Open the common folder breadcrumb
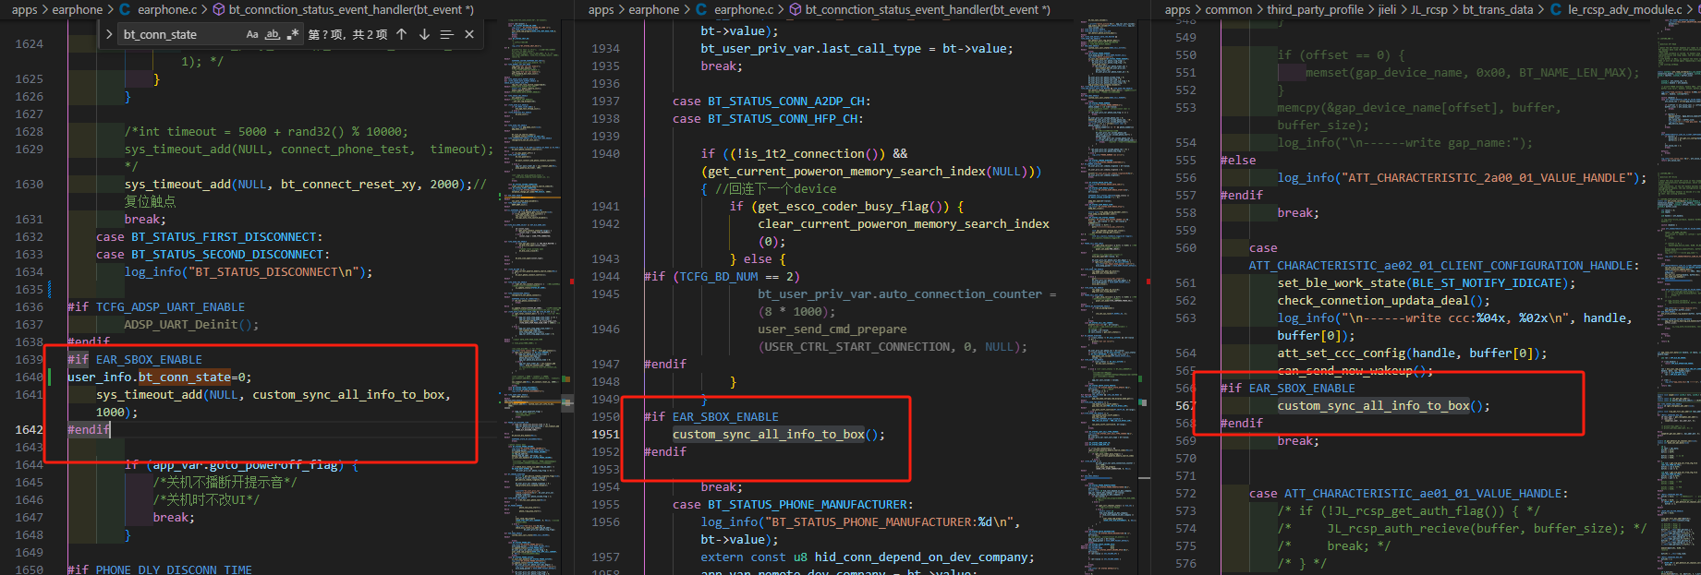The width and height of the screenshot is (1701, 575). 1229,9
